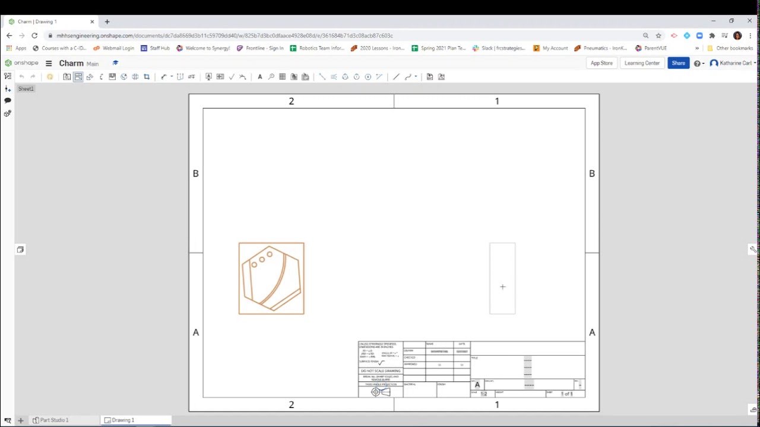The width and height of the screenshot is (760, 427).
Task: Open a new Chrome tab
Action: [107, 21]
